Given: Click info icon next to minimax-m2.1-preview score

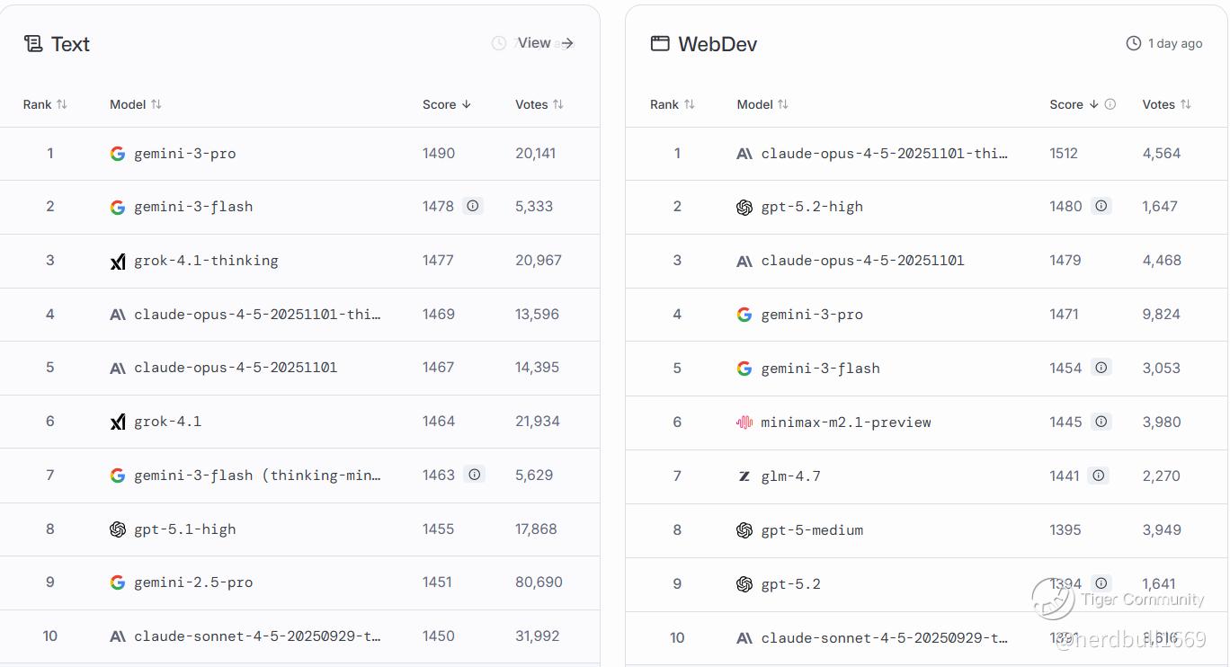Looking at the screenshot, I should click(1101, 422).
